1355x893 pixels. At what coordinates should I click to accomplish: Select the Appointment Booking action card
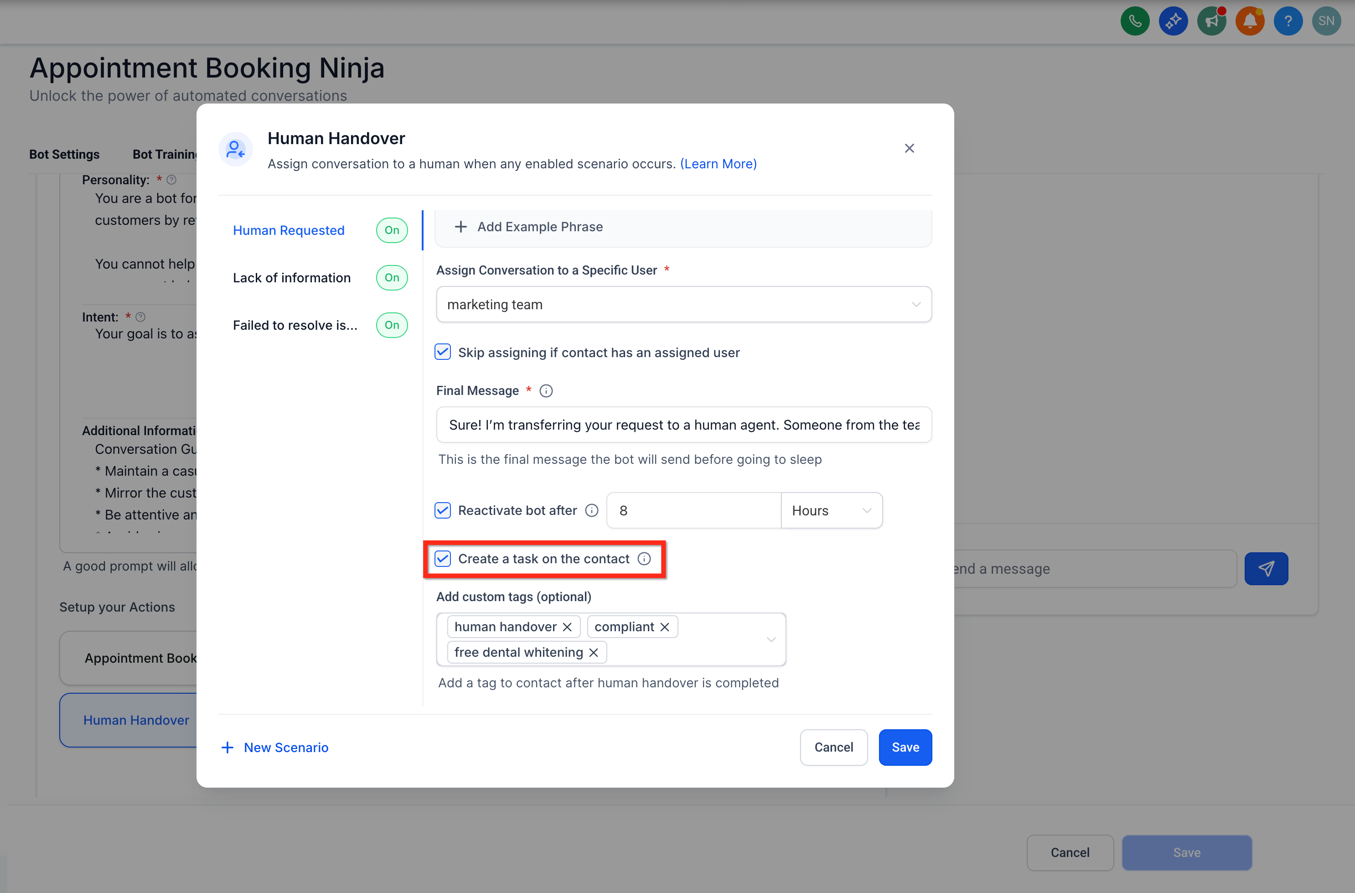click(129, 658)
